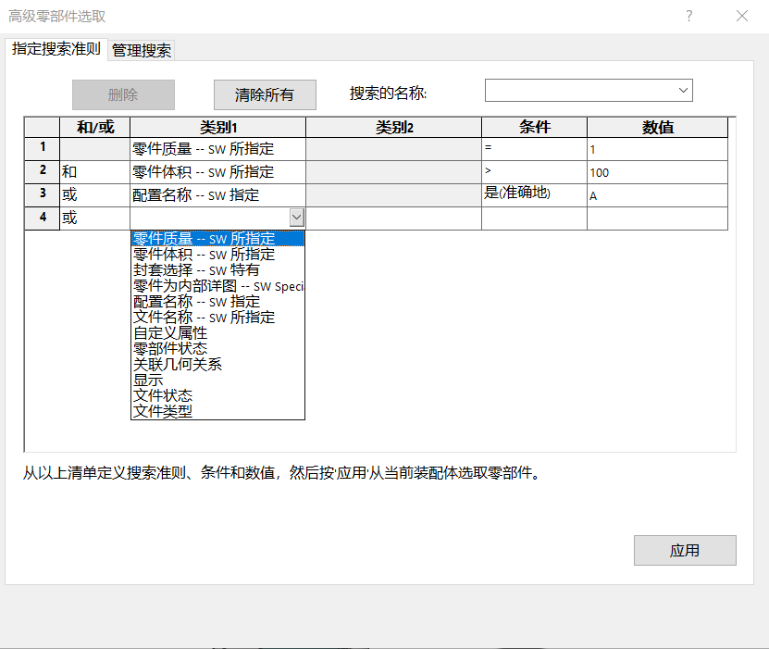Click the dialog help question mark
769x649 pixels.
(689, 16)
